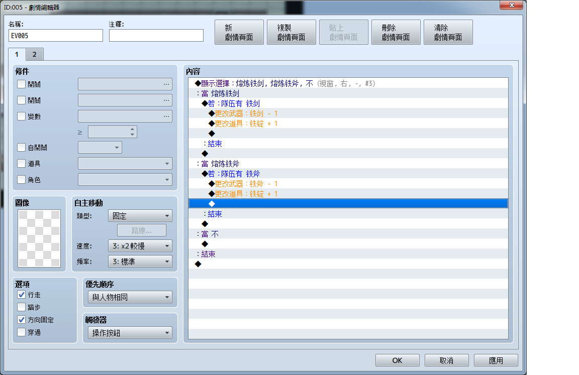The width and height of the screenshot is (579, 375).
Task: Toggle the 方向固定 checkbox
Action: pyautogui.click(x=22, y=320)
